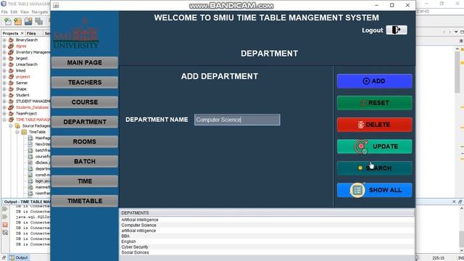Image resolution: width=464 pixels, height=261 pixels.
Task: Click the SEARCH button
Action: 374,168
